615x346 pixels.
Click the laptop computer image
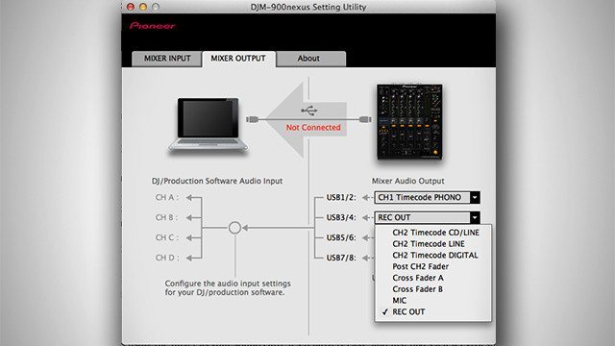pyautogui.click(x=208, y=125)
